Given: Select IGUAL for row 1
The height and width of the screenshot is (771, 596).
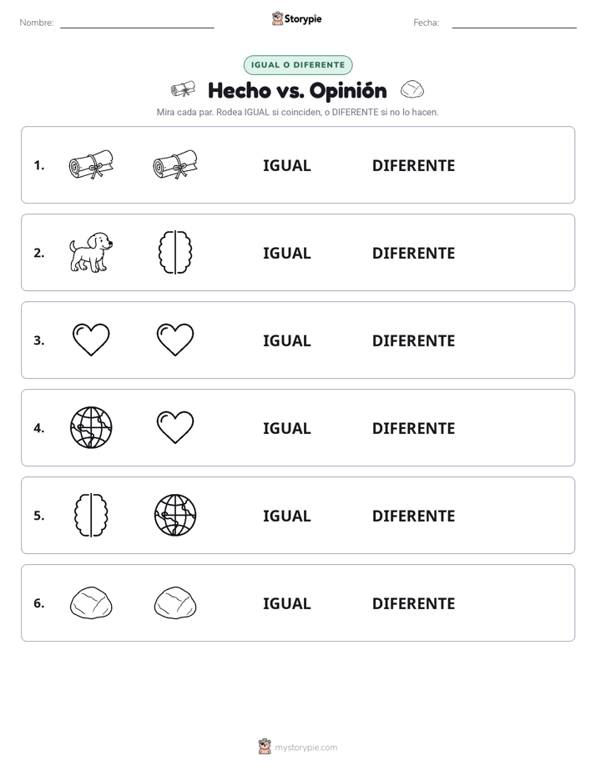Looking at the screenshot, I should 286,166.
